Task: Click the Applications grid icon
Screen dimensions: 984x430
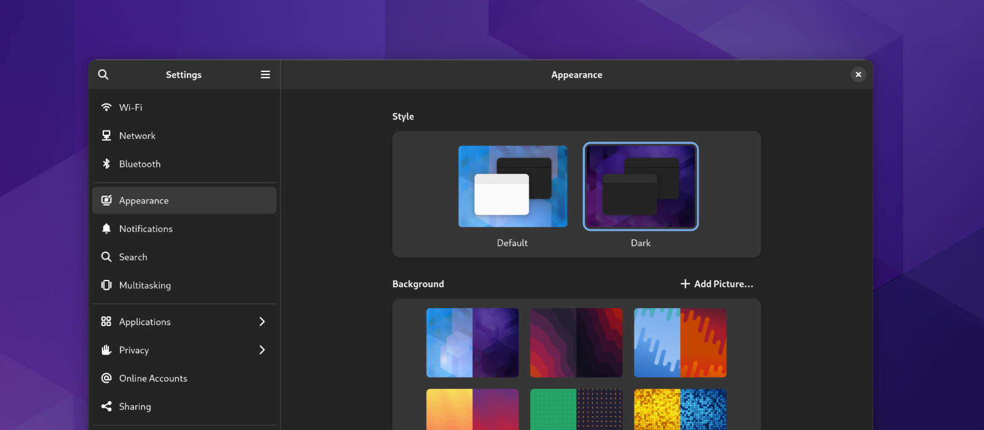Action: coord(106,321)
